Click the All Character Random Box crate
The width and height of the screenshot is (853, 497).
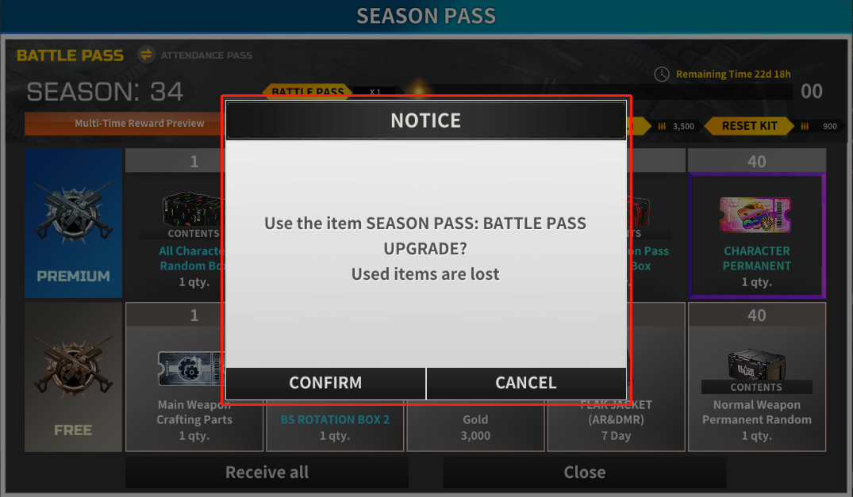point(193,209)
